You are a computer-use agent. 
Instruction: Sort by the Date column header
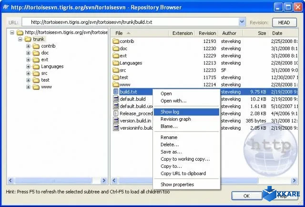tap(283, 33)
